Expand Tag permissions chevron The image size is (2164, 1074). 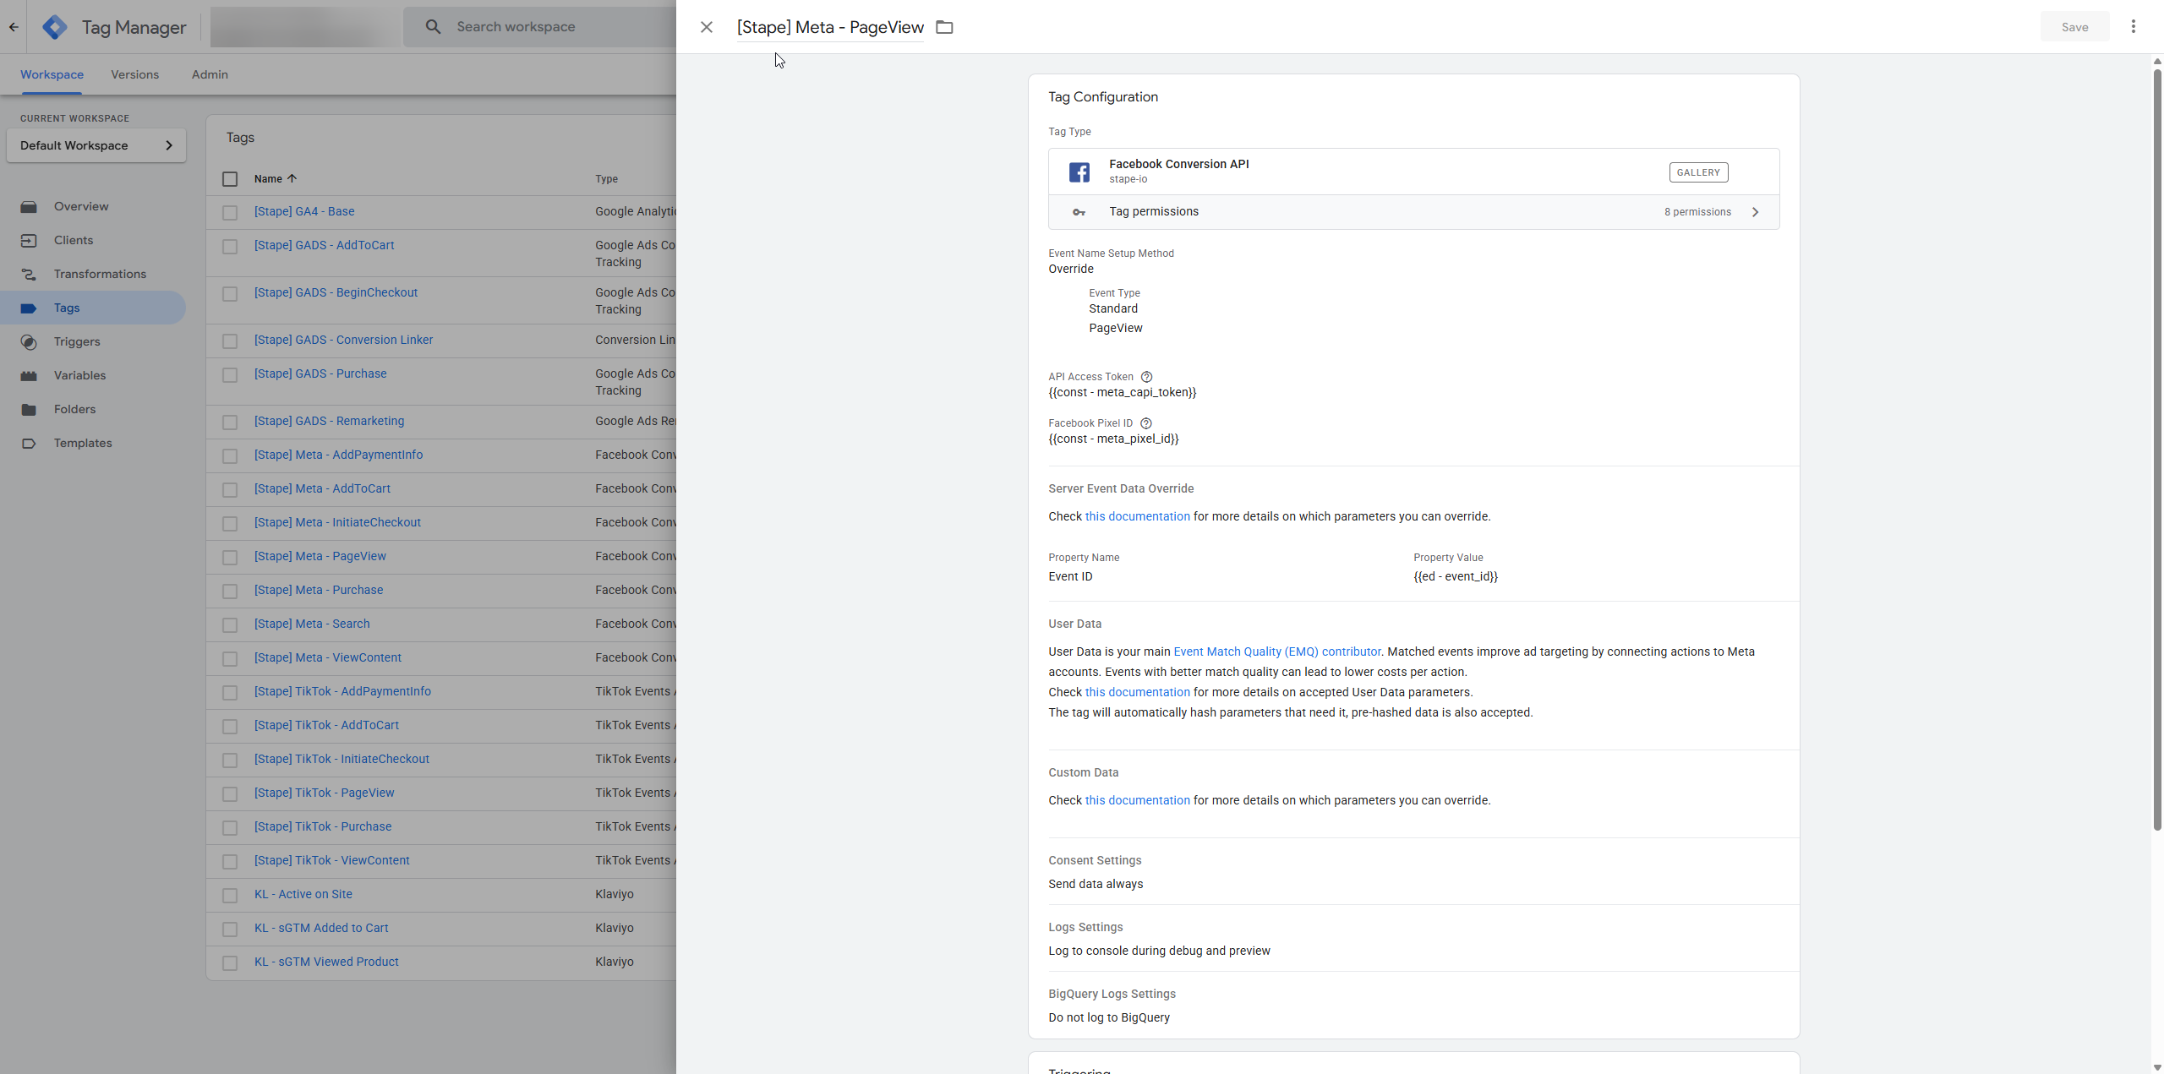click(1755, 212)
